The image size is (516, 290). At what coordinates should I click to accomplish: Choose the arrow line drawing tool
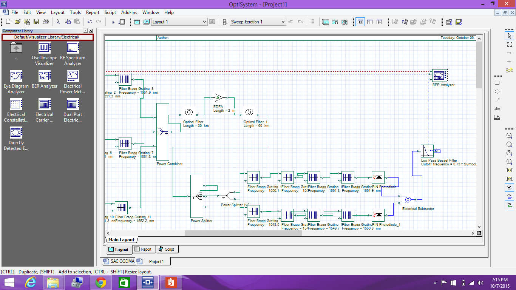pos(497,100)
